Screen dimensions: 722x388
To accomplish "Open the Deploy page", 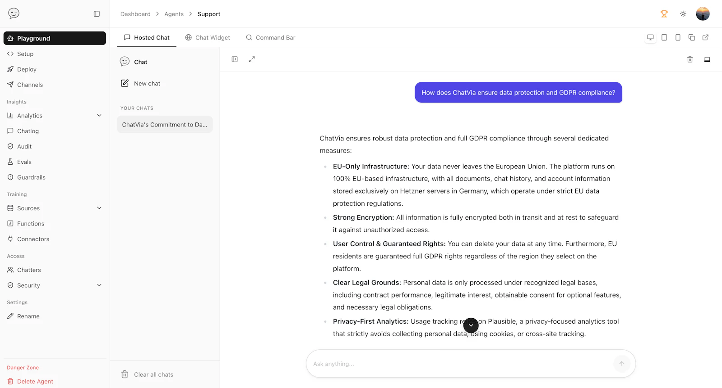I will tap(55, 69).
